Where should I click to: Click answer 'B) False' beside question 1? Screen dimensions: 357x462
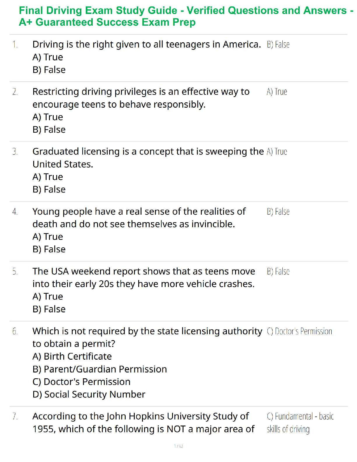pos(278,44)
